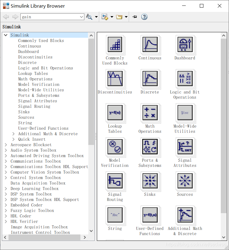This screenshot has height=250, width=229.
Task: Select Model Verification in the tree
Action: (x=39, y=84)
